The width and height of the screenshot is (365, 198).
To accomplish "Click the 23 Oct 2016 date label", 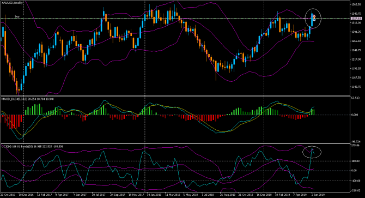I will [8, 195].
